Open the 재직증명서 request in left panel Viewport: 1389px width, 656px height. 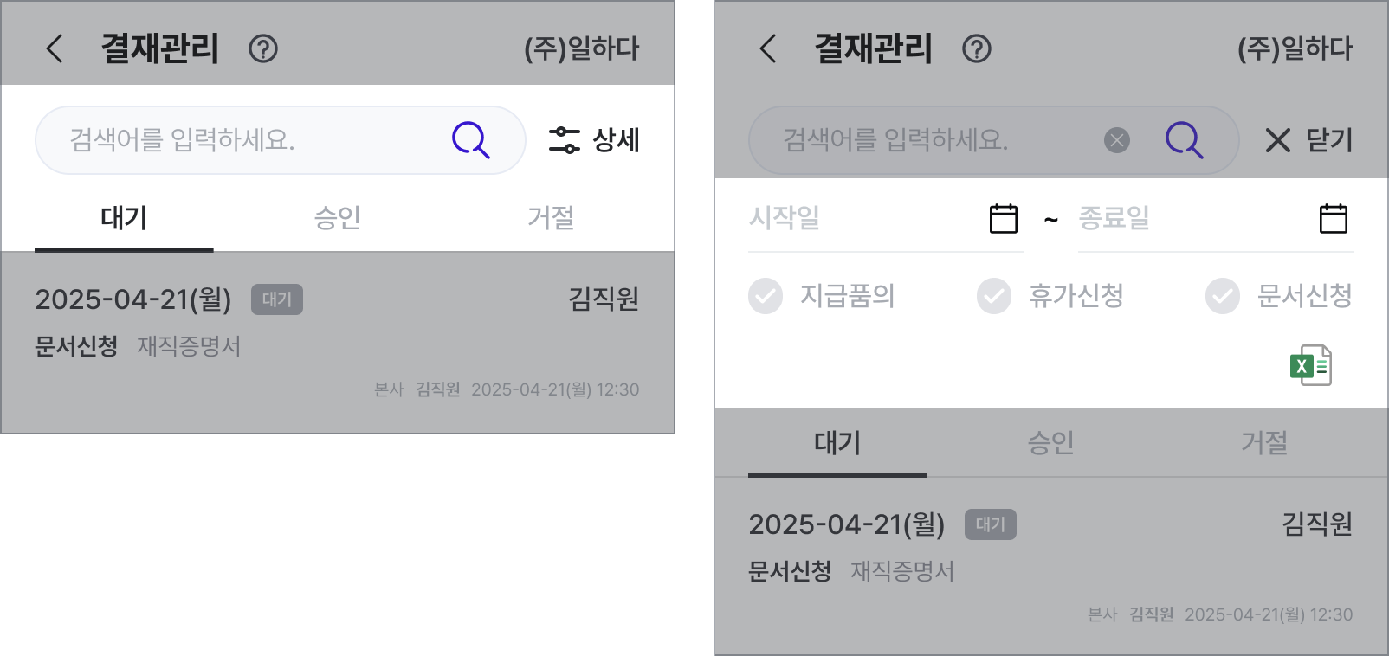tap(338, 343)
